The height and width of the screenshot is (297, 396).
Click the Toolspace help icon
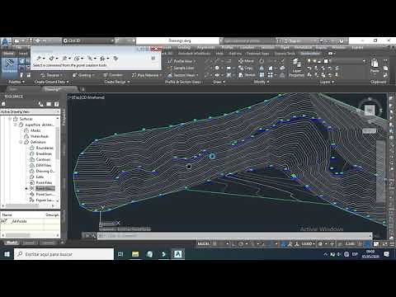(56, 104)
